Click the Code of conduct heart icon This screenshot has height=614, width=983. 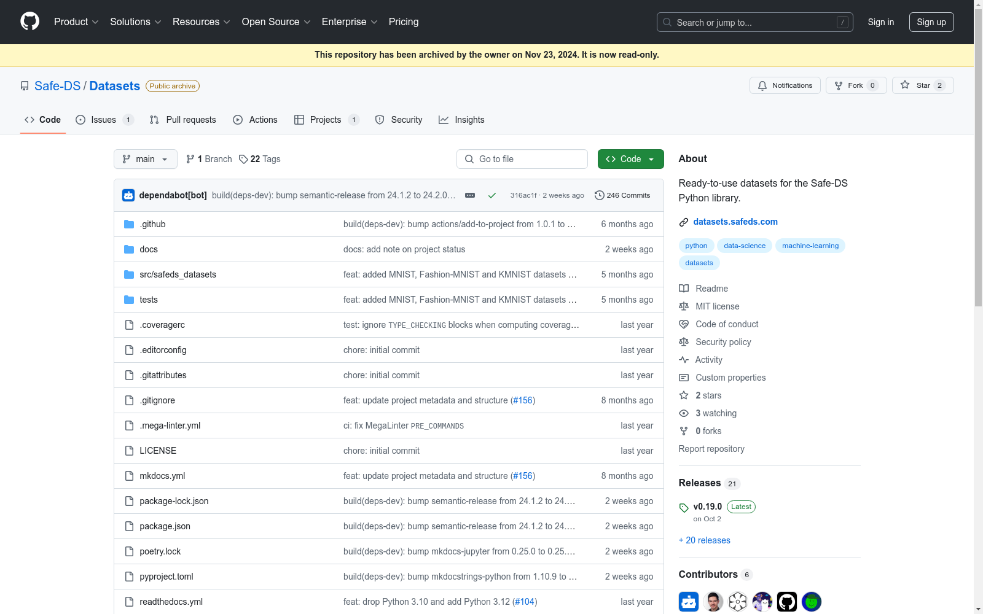point(684,324)
